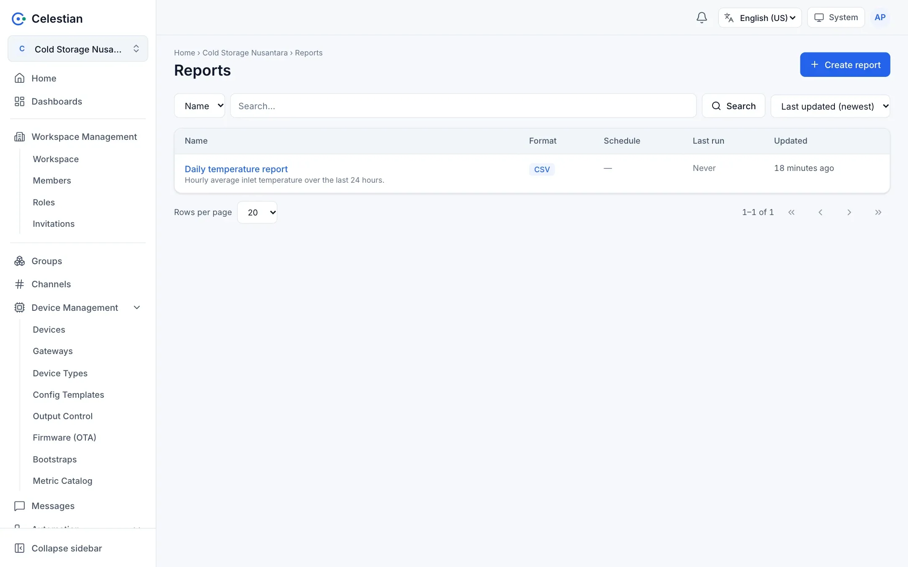Screen dimensions: 908x567
Task: Open Channels in the sidebar
Action: (x=78, y=284)
